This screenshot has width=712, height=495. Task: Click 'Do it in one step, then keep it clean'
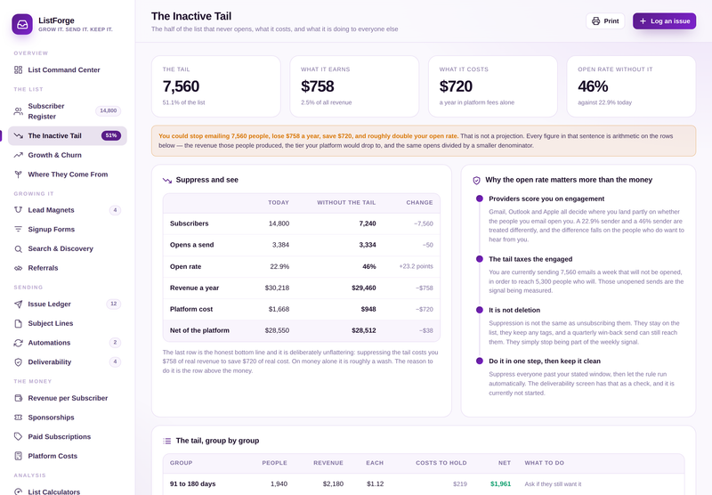pyautogui.click(x=545, y=361)
